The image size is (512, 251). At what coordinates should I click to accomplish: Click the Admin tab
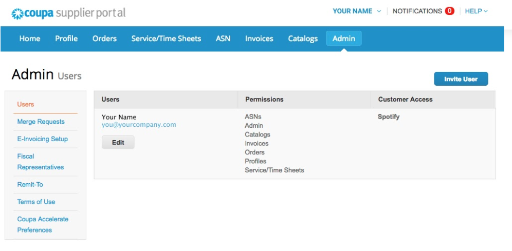click(343, 38)
